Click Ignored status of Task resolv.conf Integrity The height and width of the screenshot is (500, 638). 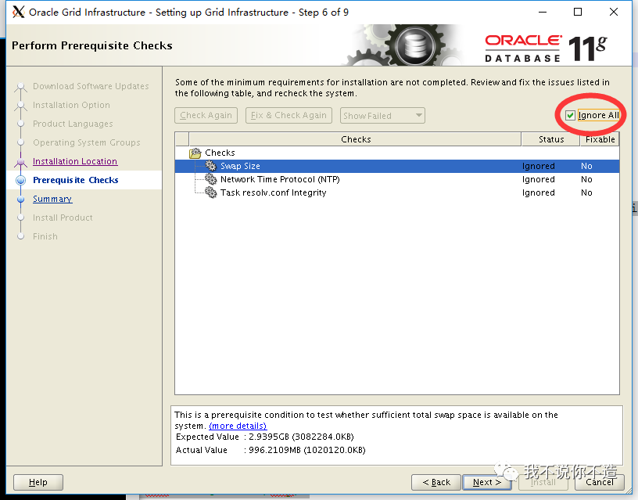[x=538, y=192]
